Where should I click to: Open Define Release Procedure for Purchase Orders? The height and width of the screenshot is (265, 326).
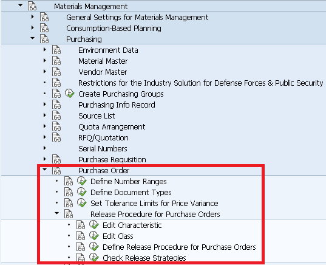(x=179, y=247)
